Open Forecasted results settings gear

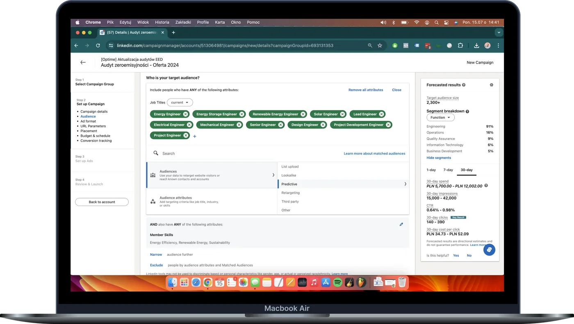point(491,85)
